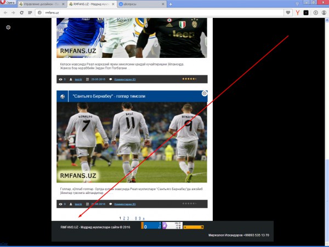Click the scrollbar up arrow
This screenshot has height=247, width=329.
(x=327, y=20)
